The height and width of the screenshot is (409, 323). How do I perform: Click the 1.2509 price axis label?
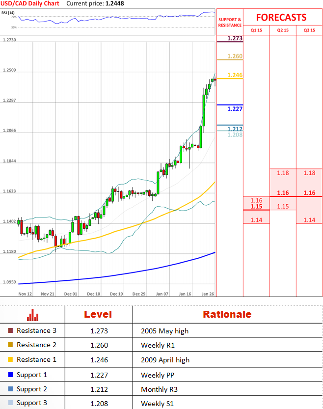(9, 70)
